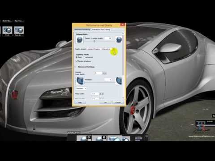Screen dimensions: 215x161
Task: Open the first tab above the top-left toolbar
Action: (x=7, y=21)
